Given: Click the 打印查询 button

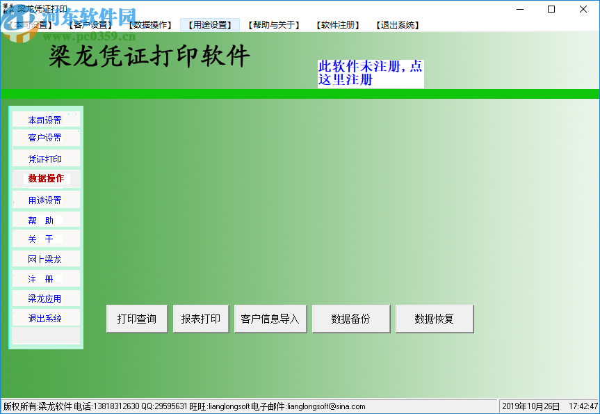Looking at the screenshot, I should point(136,318).
